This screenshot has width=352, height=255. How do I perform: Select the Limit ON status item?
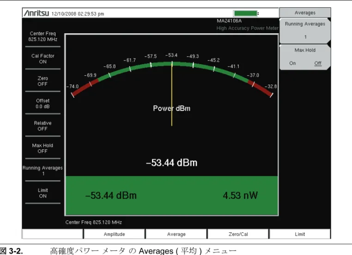42,193
